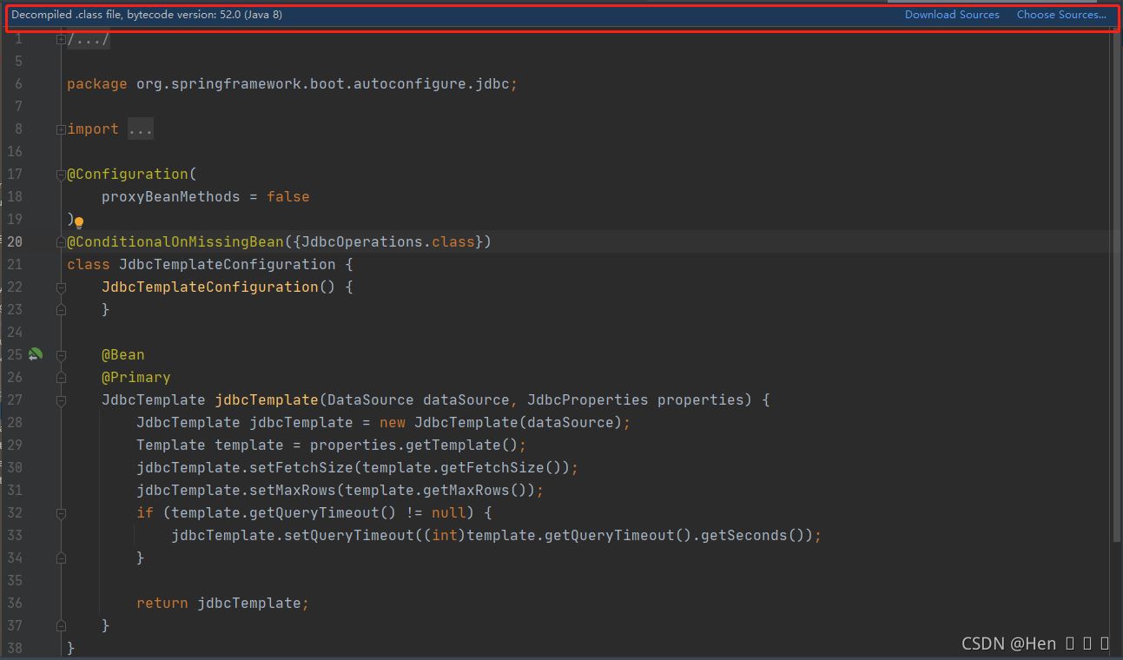Viewport: 1123px width, 660px height.
Task: Click the JdbcProperties parameter type
Action: coord(588,400)
